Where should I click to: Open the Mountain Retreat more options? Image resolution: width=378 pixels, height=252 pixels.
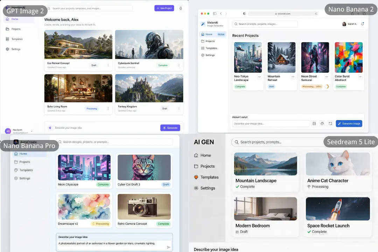(x=293, y=77)
